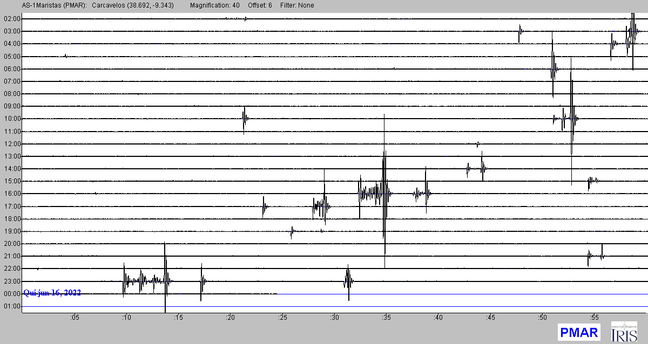Select the 02:00 hour row label

[11, 19]
